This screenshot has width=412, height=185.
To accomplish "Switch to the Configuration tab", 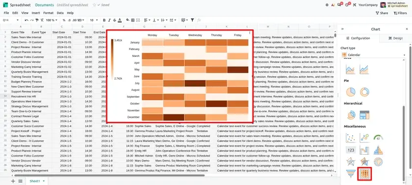I will [358, 38].
